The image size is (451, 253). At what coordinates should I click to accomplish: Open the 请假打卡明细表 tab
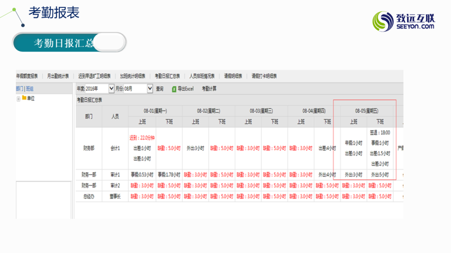[x=264, y=76]
